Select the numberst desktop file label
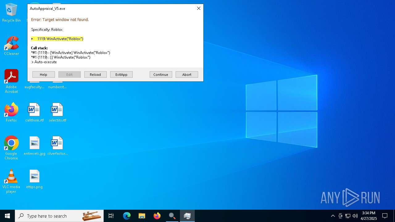Viewport: 395px width, 222px height. click(57, 87)
